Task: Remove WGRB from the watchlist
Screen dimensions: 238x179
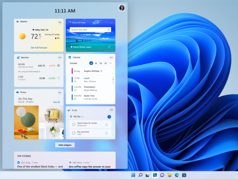Action: tap(58, 66)
